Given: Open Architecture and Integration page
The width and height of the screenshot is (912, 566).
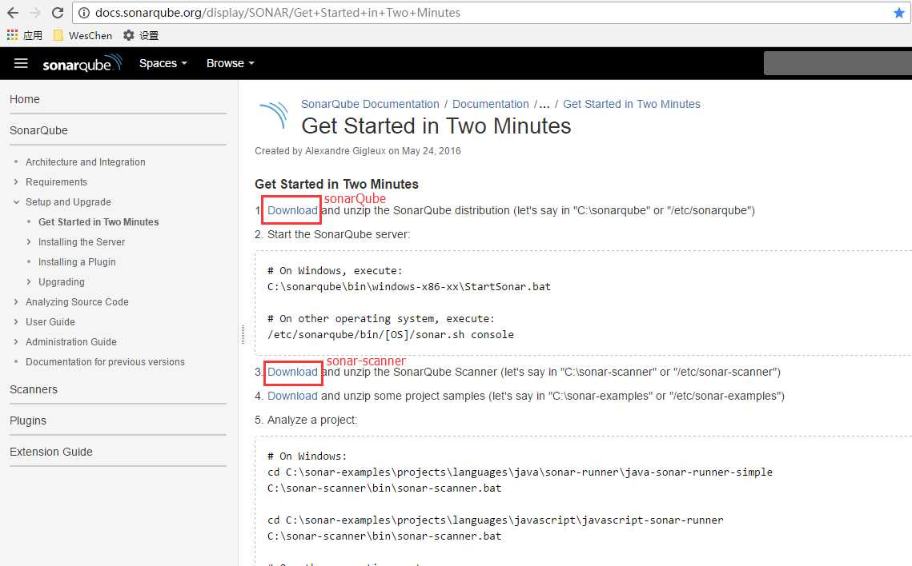Looking at the screenshot, I should coord(86,162).
